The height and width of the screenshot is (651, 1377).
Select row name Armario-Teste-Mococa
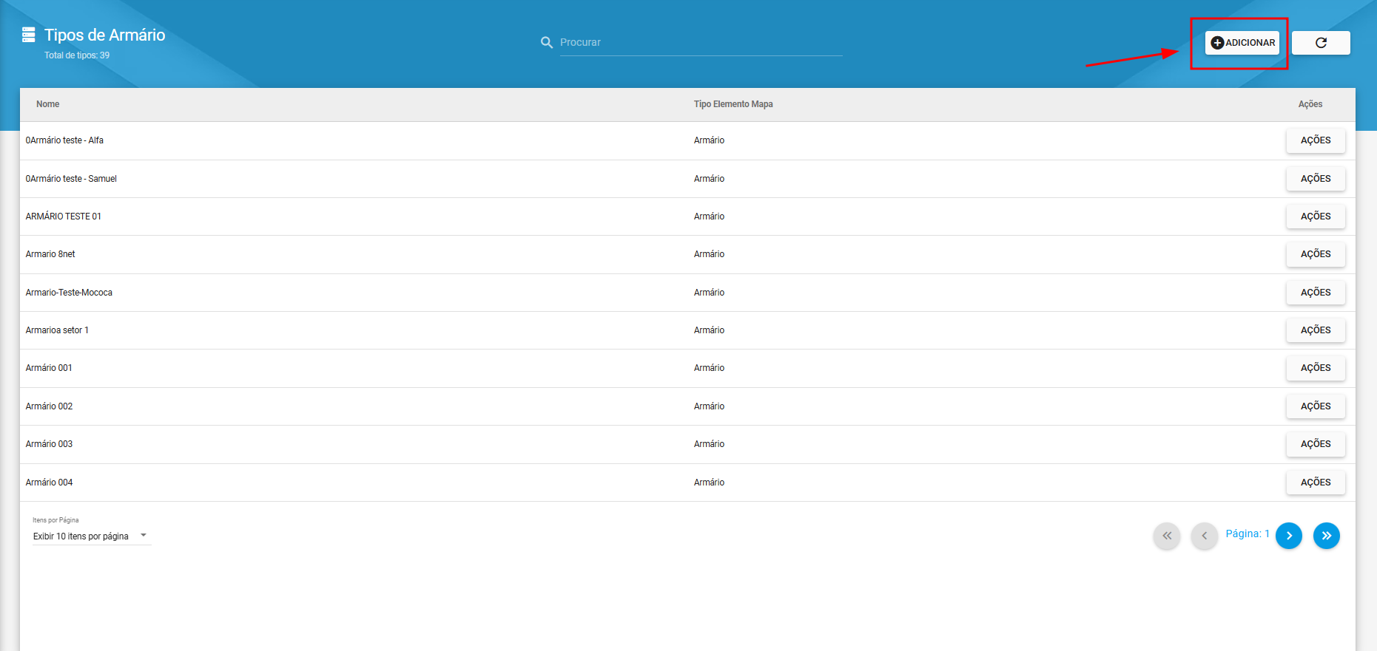69,293
